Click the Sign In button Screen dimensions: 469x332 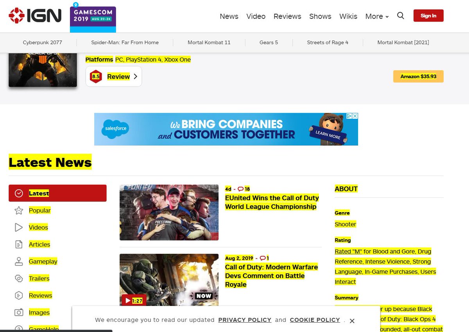tap(428, 16)
